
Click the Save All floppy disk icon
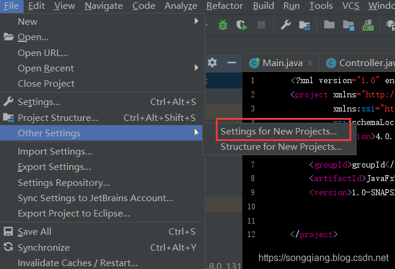click(x=8, y=232)
